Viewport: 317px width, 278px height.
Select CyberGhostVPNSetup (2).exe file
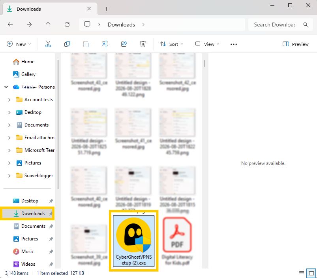134,241
